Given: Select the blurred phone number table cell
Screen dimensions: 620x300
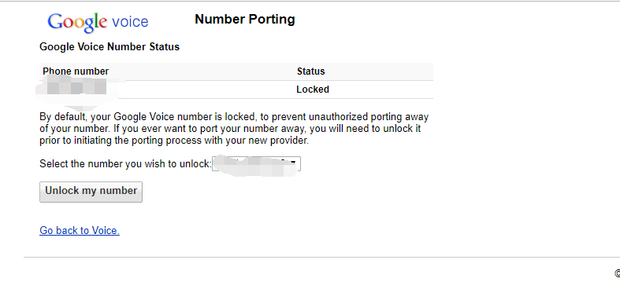Looking at the screenshot, I should [77, 87].
